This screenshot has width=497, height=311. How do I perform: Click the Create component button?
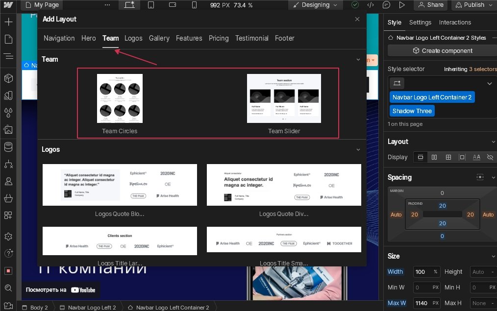click(442, 50)
